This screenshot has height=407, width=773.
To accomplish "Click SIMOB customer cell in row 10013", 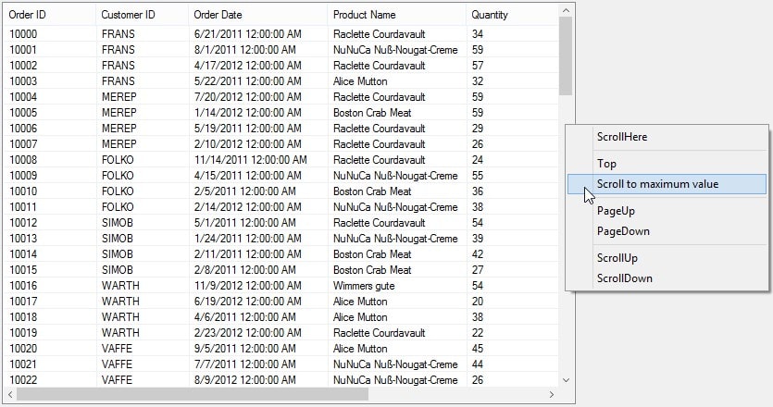I will pos(142,239).
